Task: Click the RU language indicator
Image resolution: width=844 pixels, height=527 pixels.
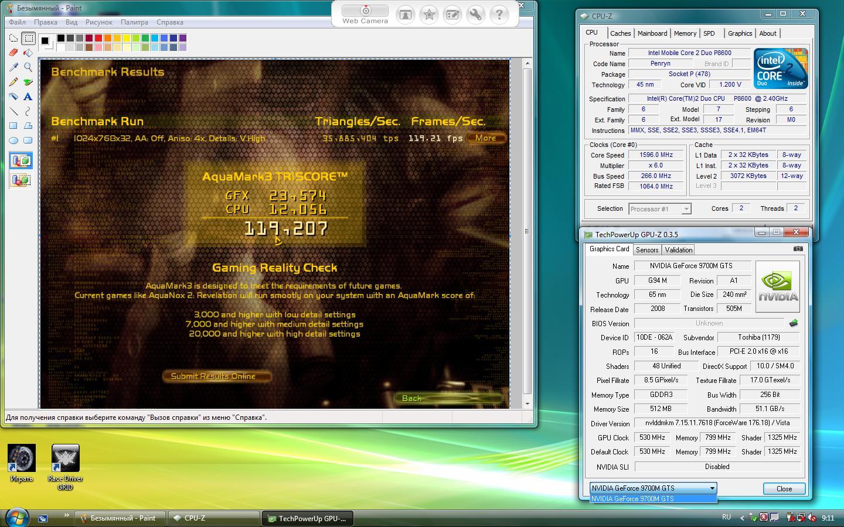Action: (x=726, y=517)
